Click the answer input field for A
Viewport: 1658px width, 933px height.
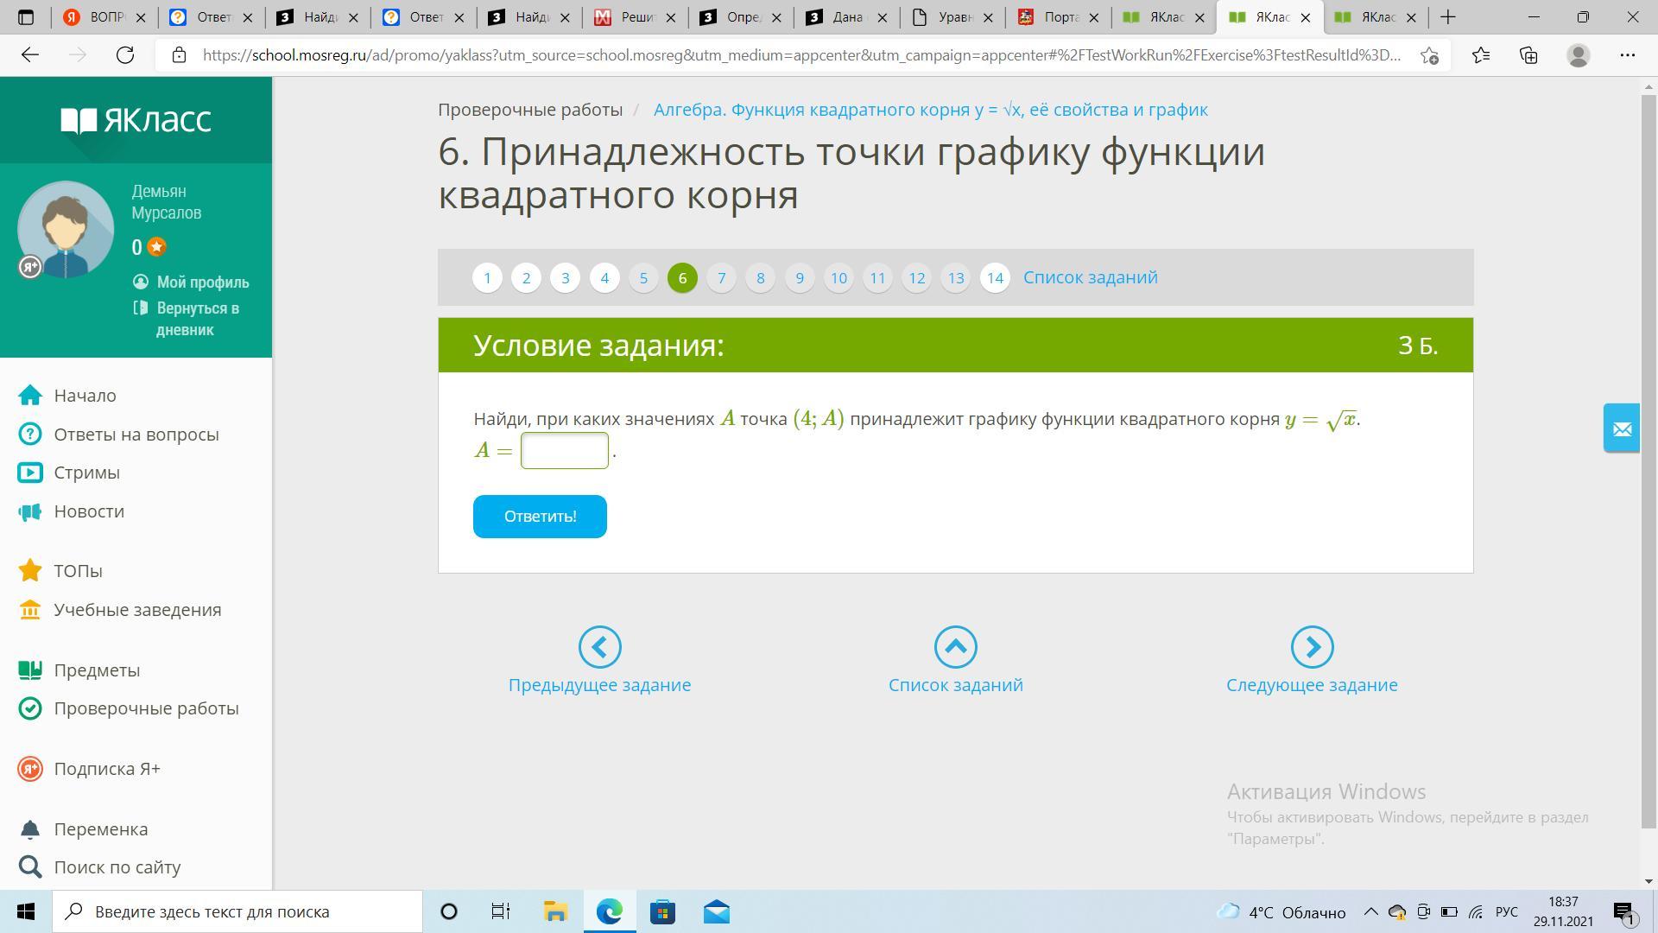pyautogui.click(x=565, y=451)
